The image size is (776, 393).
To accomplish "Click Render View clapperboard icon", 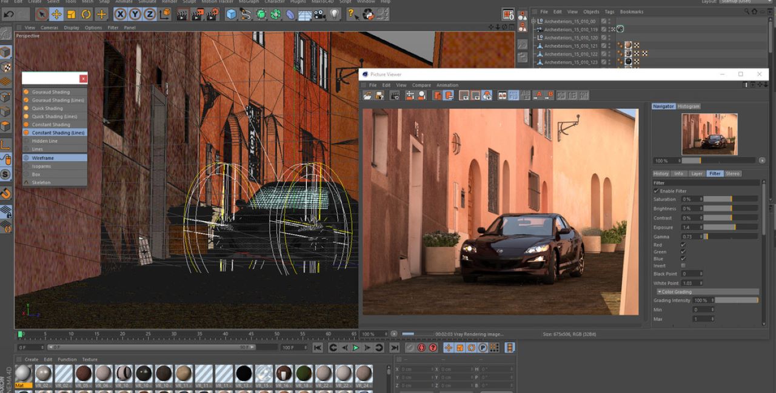I will click(x=182, y=14).
